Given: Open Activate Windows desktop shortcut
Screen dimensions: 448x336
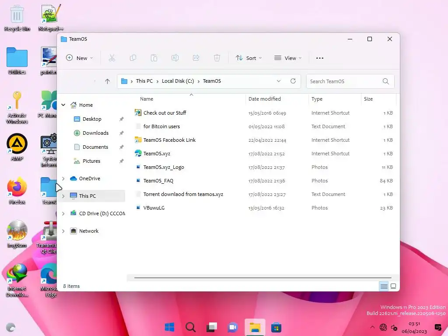Looking at the screenshot, I should coord(17,107).
